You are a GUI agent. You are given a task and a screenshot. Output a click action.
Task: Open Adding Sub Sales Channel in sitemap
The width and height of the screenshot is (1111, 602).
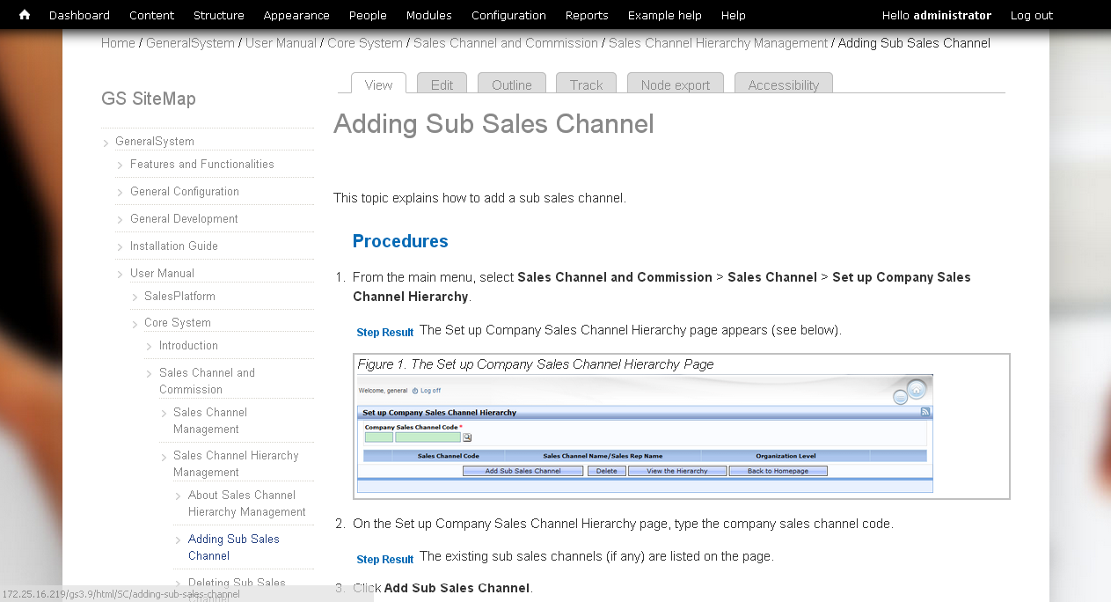coord(234,547)
